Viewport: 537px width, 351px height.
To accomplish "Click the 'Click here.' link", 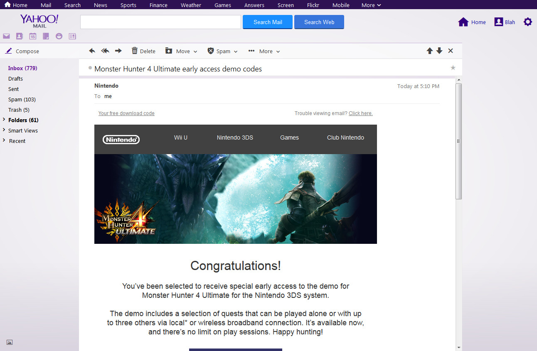I will [x=361, y=113].
